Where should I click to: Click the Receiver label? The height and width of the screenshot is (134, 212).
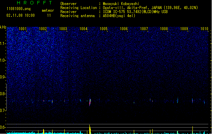(x=68, y=12)
